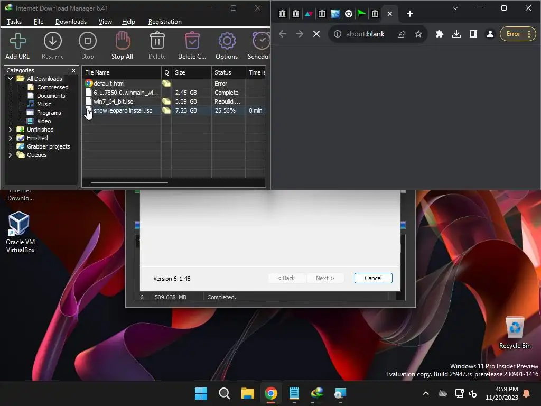
Task: Open a new Chrome tab
Action: pos(409,14)
